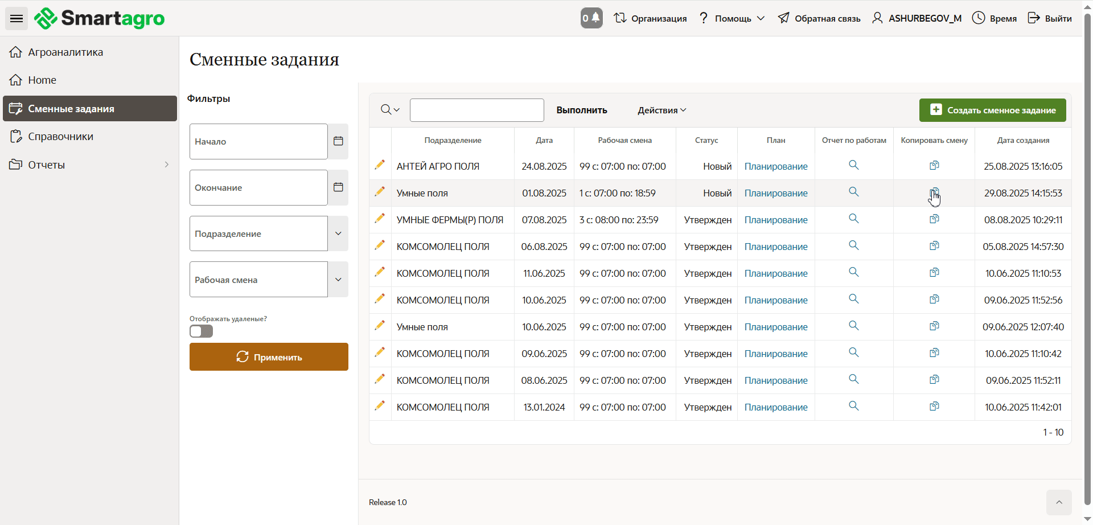Screen dimensions: 1093x525
Task: Expand the Подразделение filter dropdown
Action: (338, 233)
